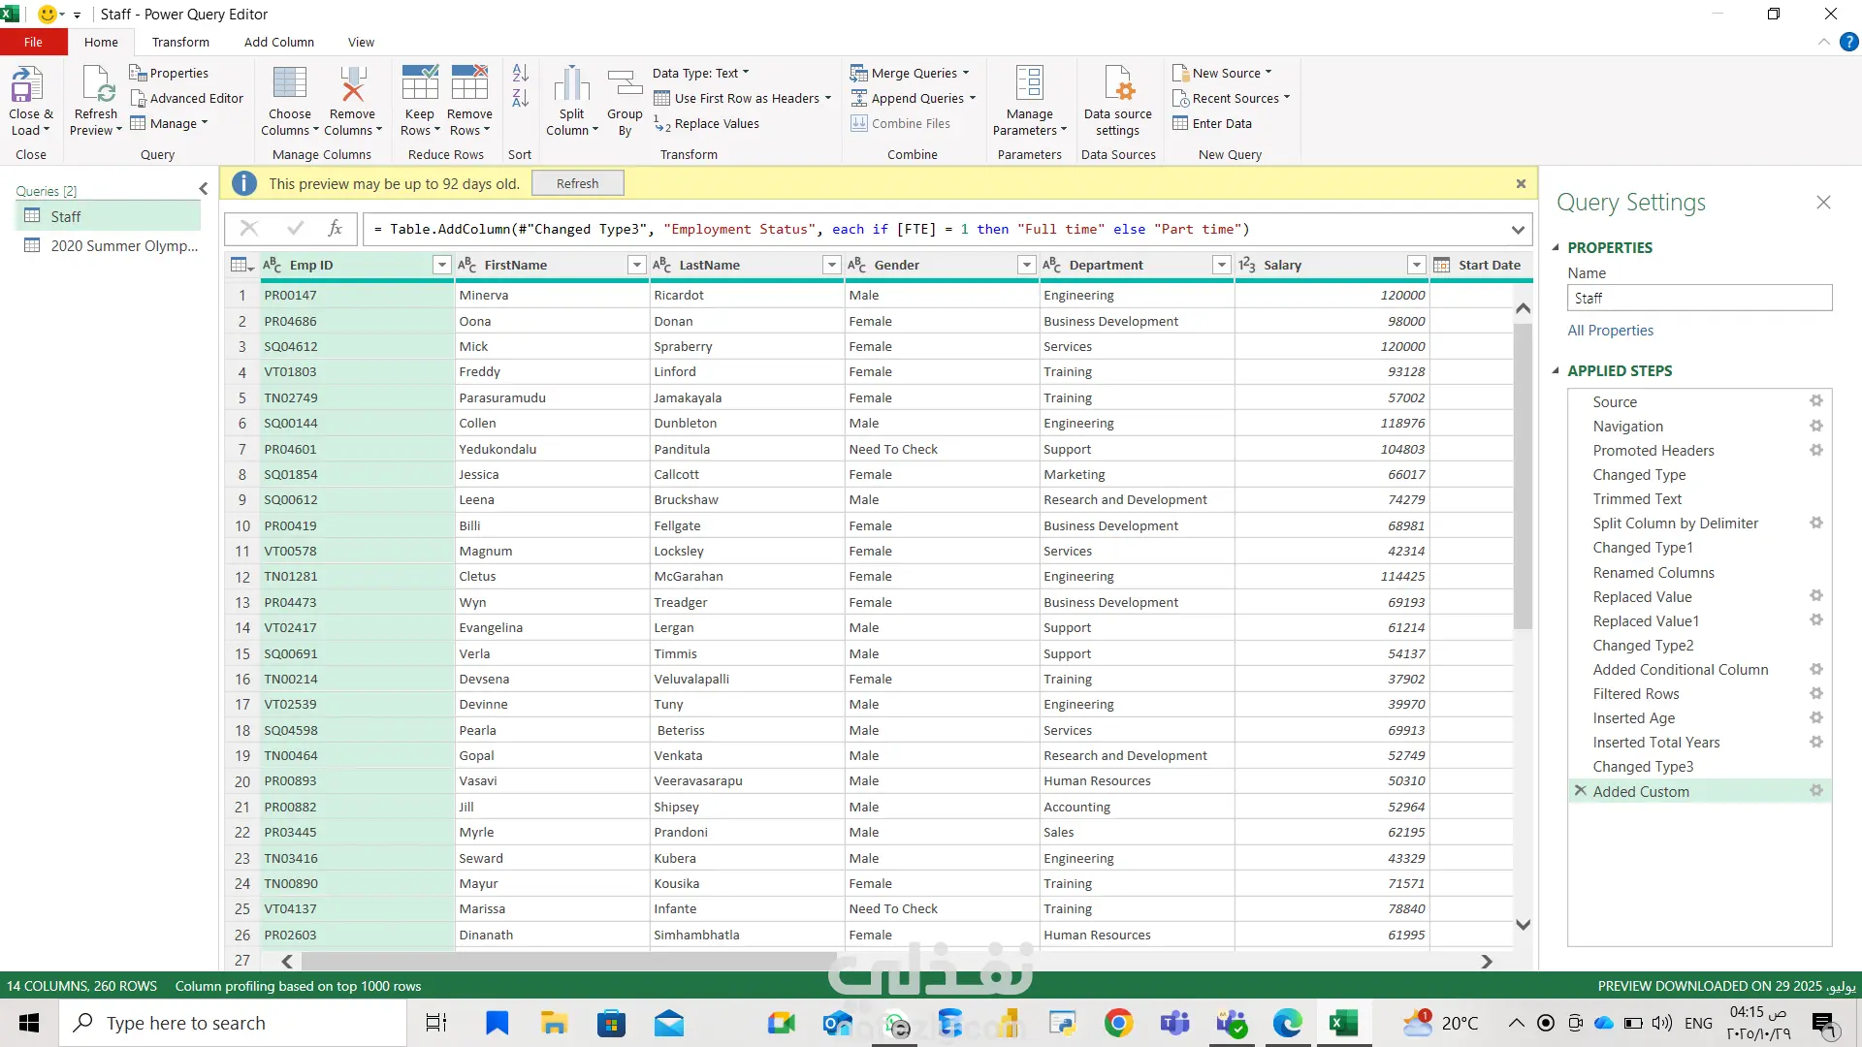Confirm formula with the checkmark icon
Viewport: 1862px width, 1047px height.
click(x=296, y=229)
